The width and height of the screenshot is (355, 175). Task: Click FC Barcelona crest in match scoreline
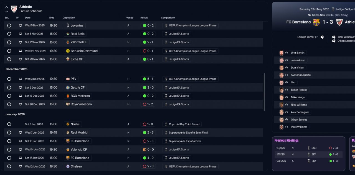click(316, 22)
